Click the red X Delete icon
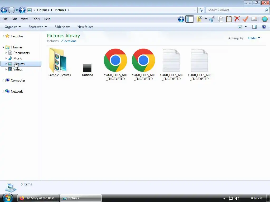 pos(237,19)
